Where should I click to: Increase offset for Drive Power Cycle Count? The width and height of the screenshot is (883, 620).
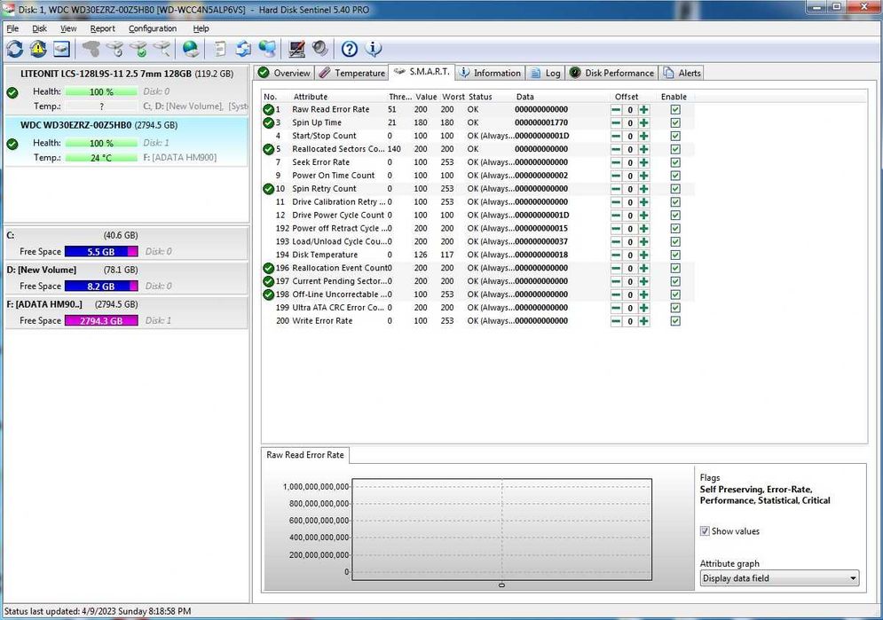[643, 216]
